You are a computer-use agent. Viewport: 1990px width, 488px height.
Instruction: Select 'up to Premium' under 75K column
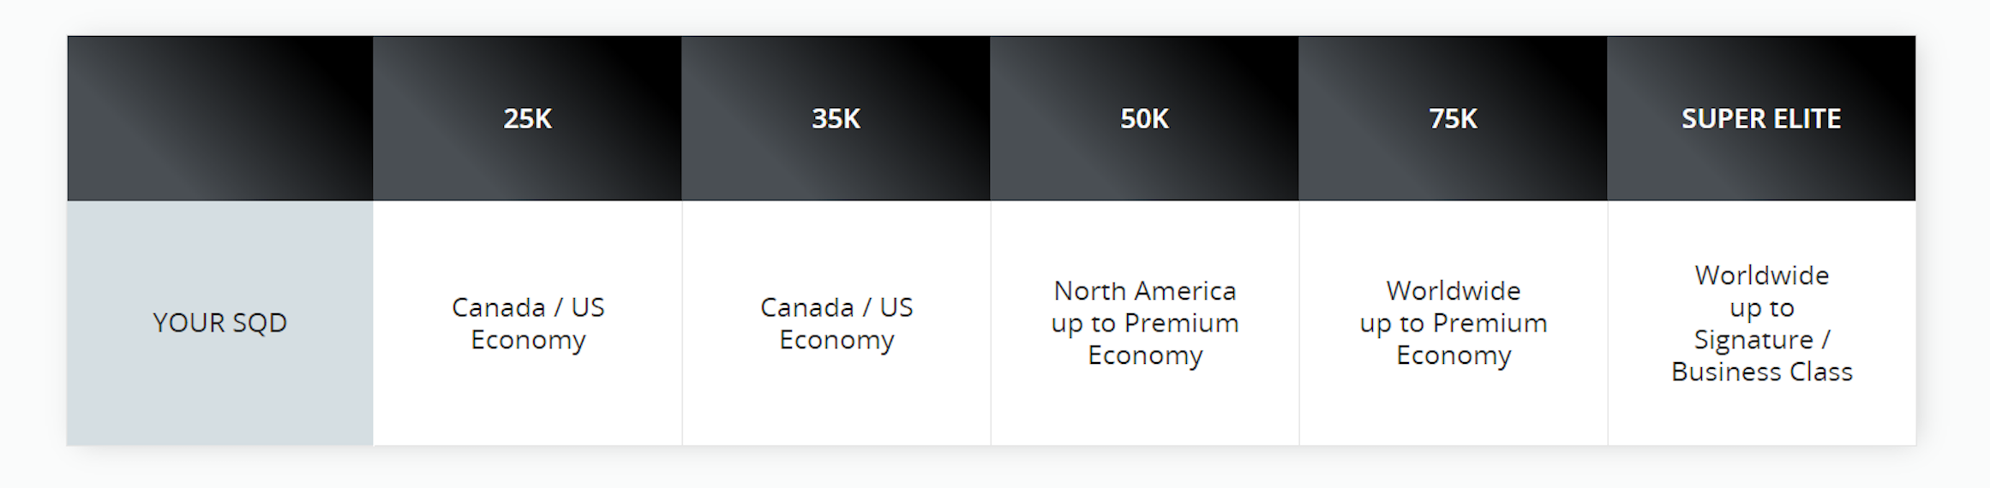click(1454, 324)
